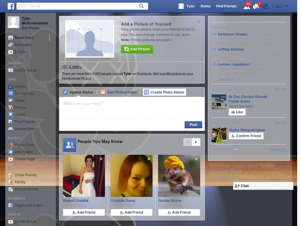Screen dimensions: 301x226
Task: Remove Baljeet Chadha suggestion with X
Action: (x=101, y=159)
